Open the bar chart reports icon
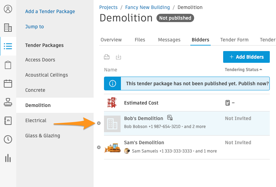Viewport: 276px width, 187px height. click(8, 158)
